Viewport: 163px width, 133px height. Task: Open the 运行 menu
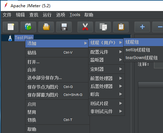pos(47,15)
